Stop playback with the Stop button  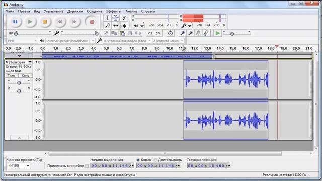45,22
